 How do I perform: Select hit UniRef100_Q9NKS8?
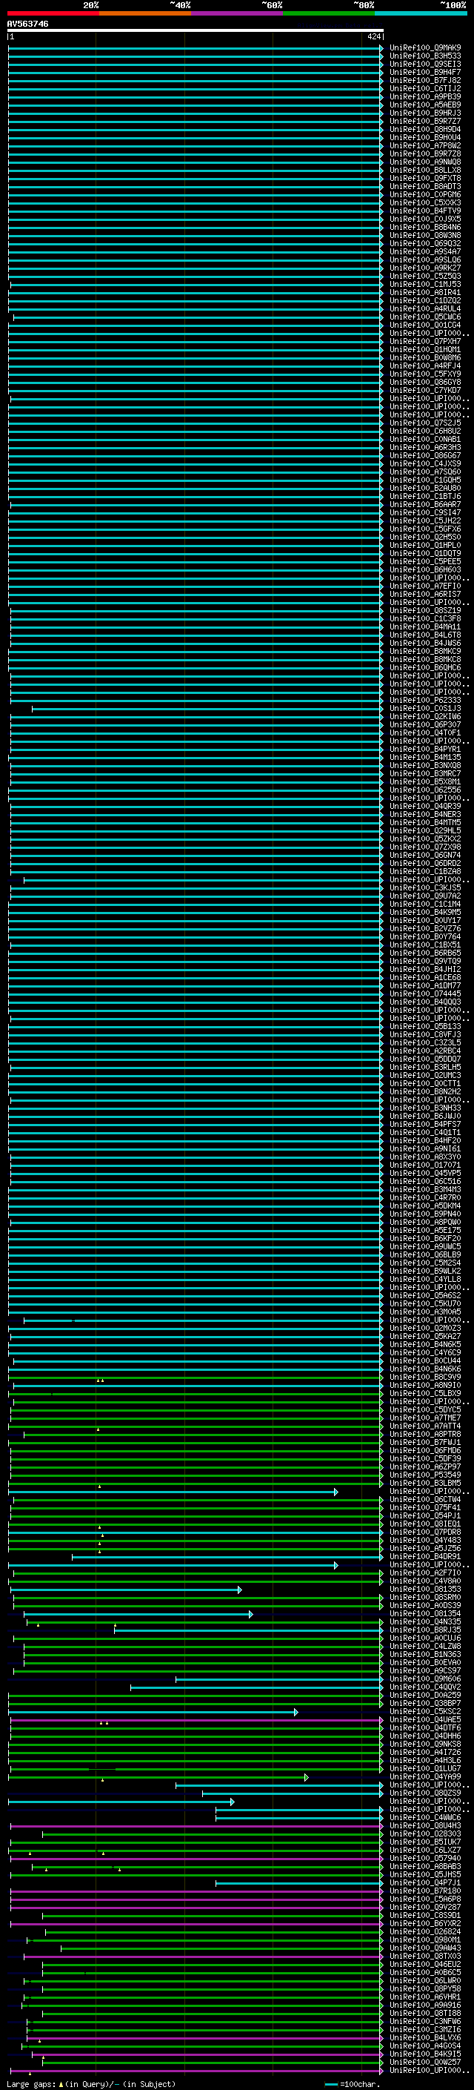(424, 1744)
